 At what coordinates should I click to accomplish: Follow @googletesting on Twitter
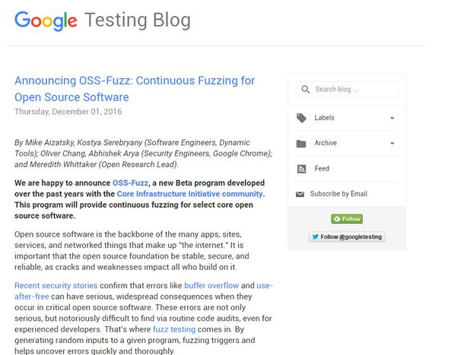point(347,237)
